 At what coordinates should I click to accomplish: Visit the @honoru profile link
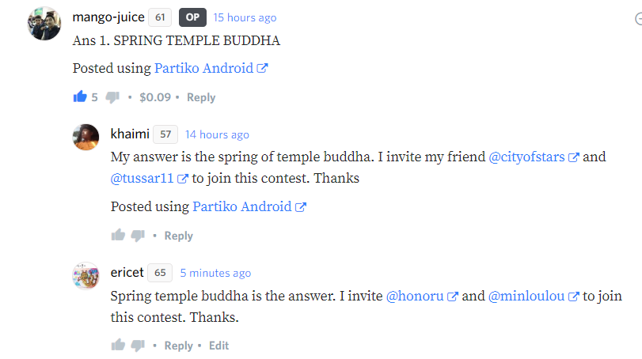pos(415,297)
